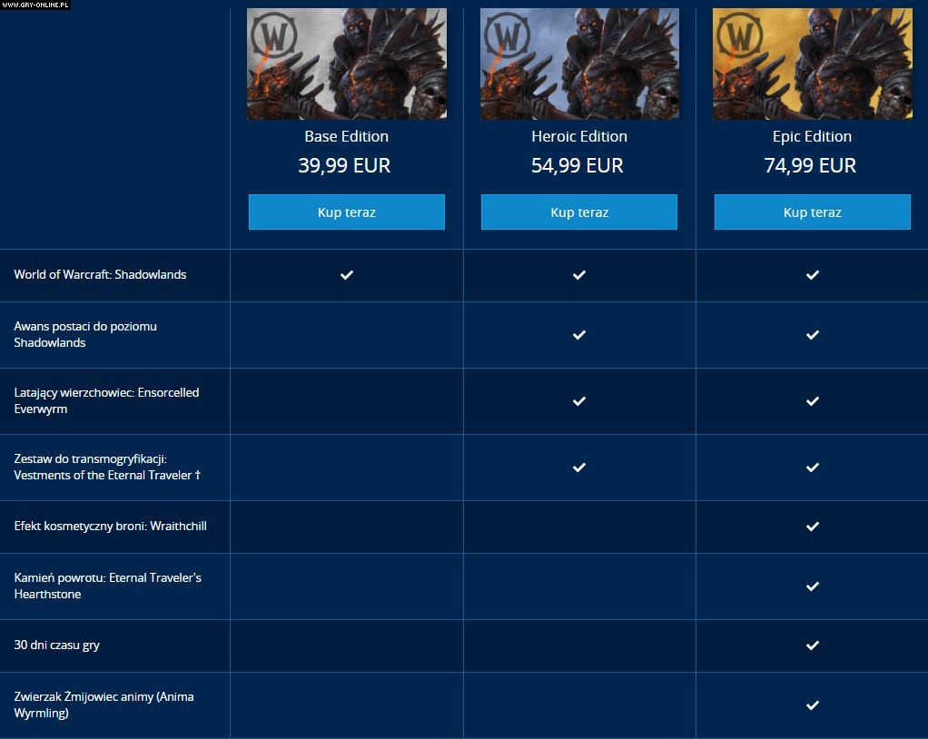
Task: Select Epic checkmark for Eternal Traveler's Hearthstone
Action: (x=812, y=586)
